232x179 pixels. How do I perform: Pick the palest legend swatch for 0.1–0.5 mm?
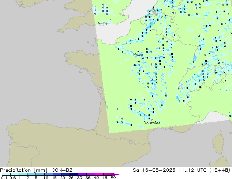(6, 174)
